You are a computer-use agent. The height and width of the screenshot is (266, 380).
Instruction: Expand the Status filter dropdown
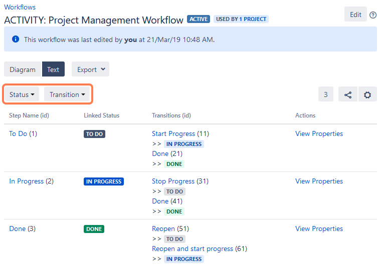22,94
